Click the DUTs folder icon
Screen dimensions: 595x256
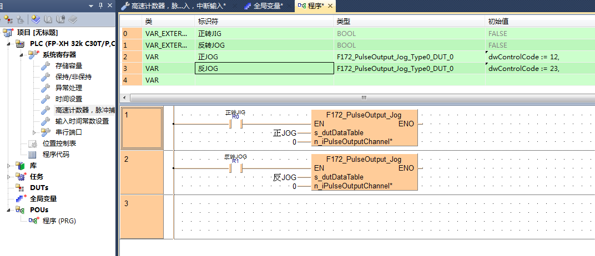pos(21,188)
